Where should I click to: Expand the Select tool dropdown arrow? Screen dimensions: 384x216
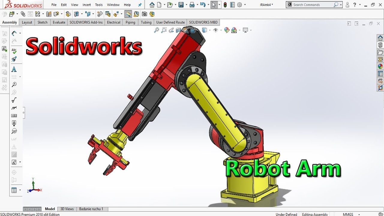[220, 5]
